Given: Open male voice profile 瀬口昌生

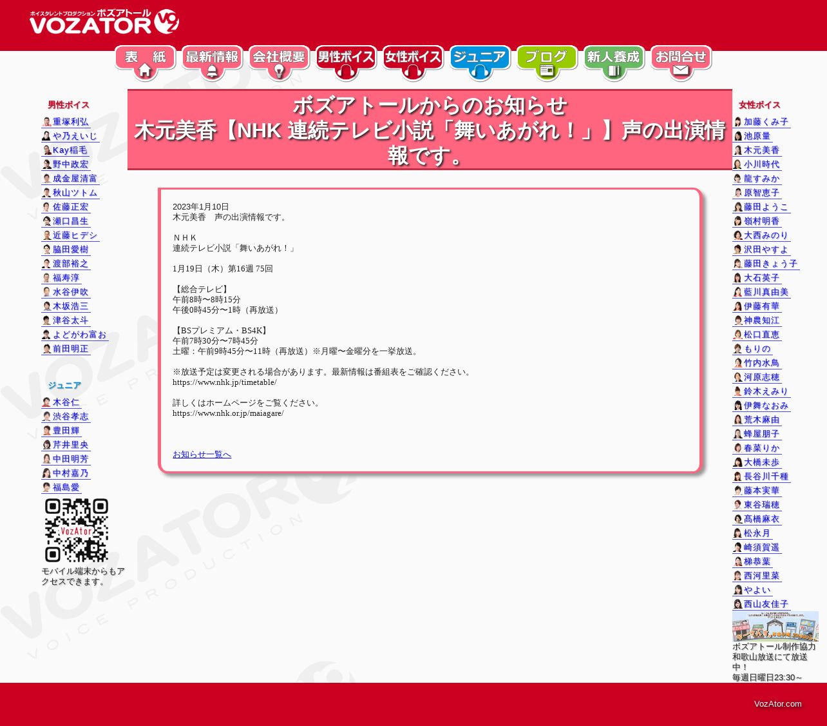Looking at the screenshot, I should pos(66,221).
